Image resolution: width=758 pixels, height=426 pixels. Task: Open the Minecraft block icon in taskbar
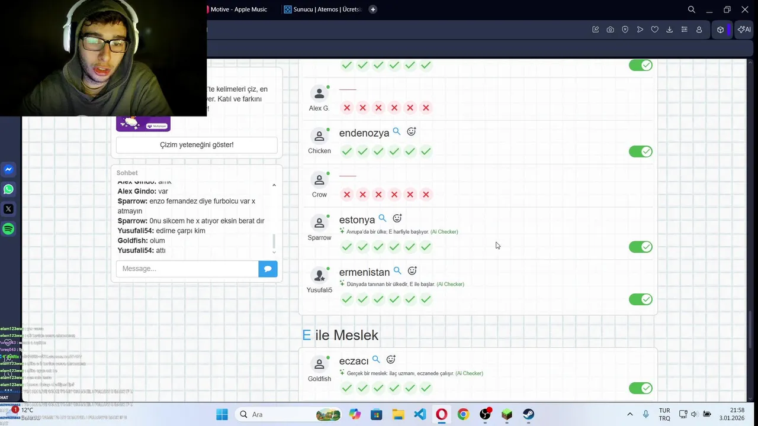point(506,414)
